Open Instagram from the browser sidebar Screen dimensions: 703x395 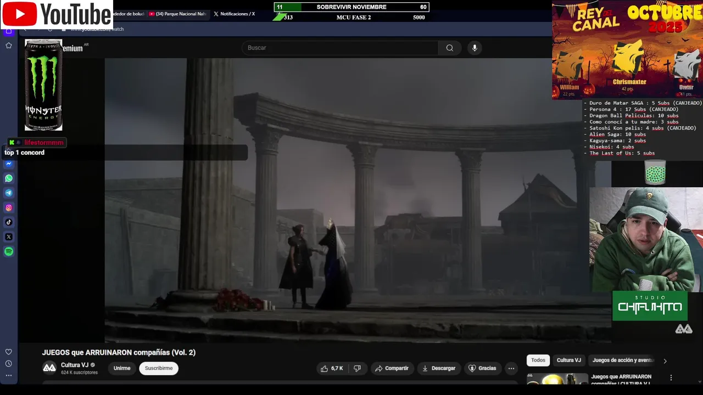click(9, 208)
